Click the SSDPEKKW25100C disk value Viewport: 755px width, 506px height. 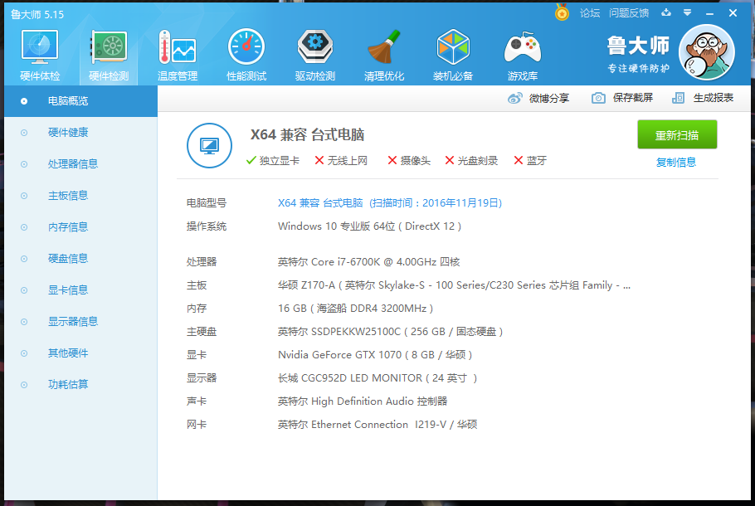click(391, 332)
